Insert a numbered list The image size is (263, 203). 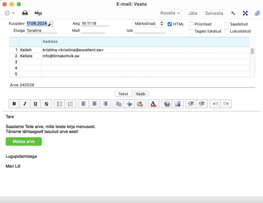pos(71,104)
